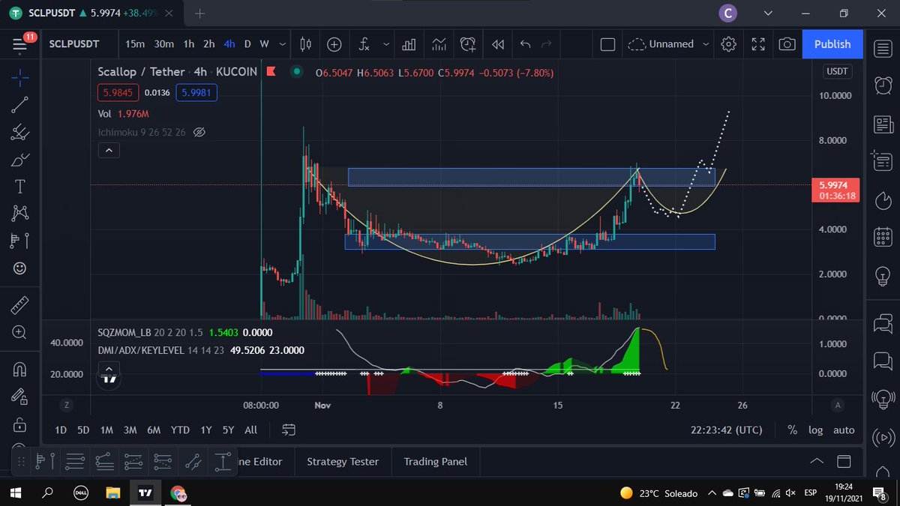Screen dimensions: 900x506
Task: Open the Indicators fx menu
Action: pyautogui.click(x=364, y=44)
